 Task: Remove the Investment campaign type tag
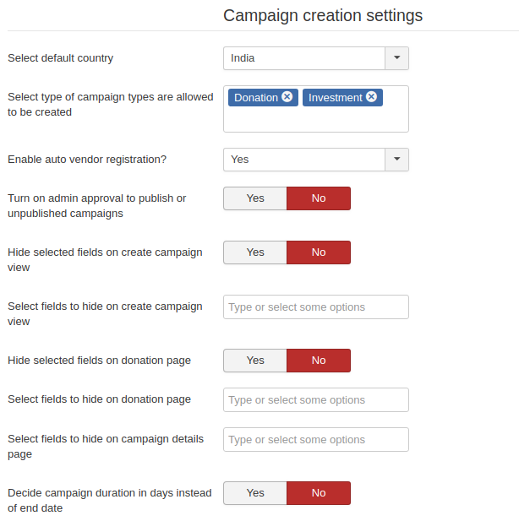(371, 97)
